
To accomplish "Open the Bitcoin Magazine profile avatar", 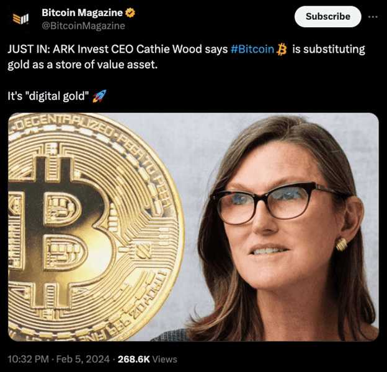I will pos(20,19).
